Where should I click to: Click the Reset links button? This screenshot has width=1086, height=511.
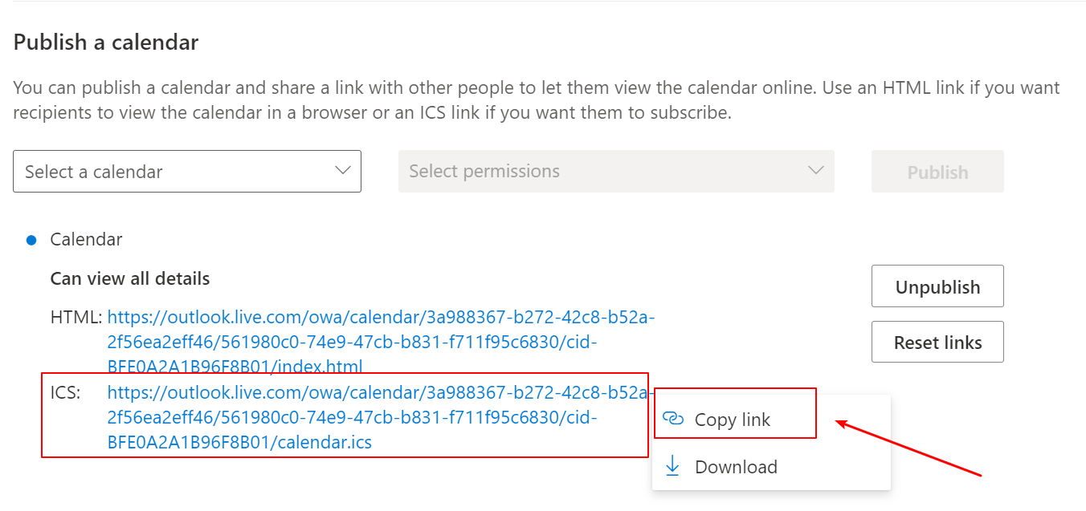point(937,343)
